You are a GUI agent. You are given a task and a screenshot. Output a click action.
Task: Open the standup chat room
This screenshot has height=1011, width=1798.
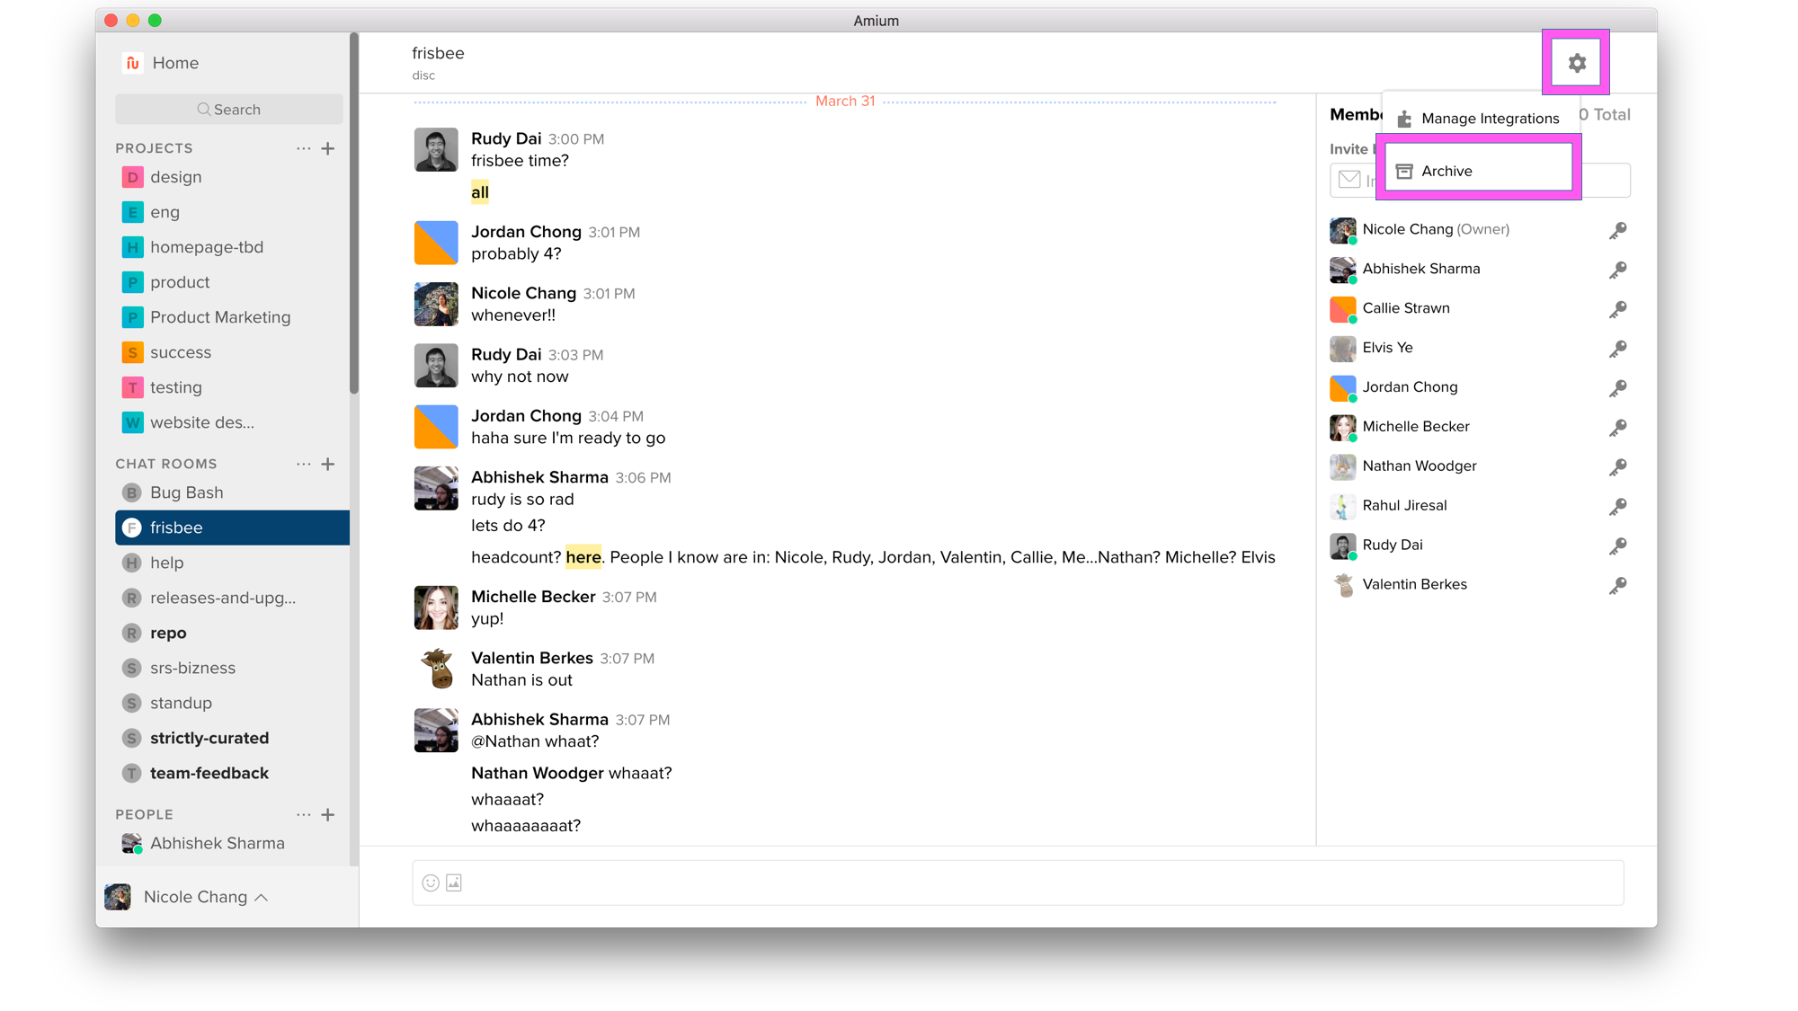(232, 703)
